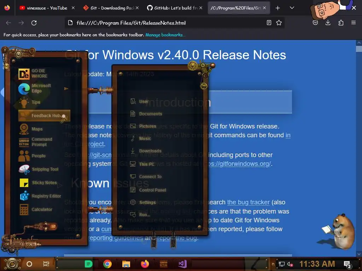Open the reporting guidelines link
This screenshot has height=271, width=362.
(x=116, y=238)
